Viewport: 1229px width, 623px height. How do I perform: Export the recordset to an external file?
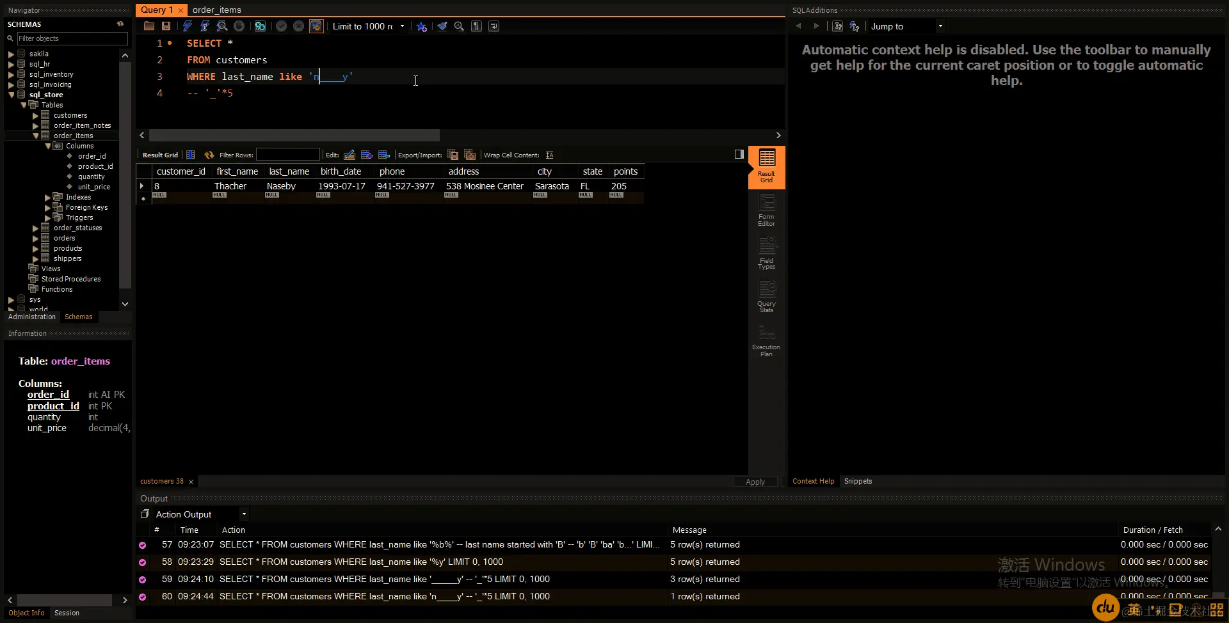(453, 155)
